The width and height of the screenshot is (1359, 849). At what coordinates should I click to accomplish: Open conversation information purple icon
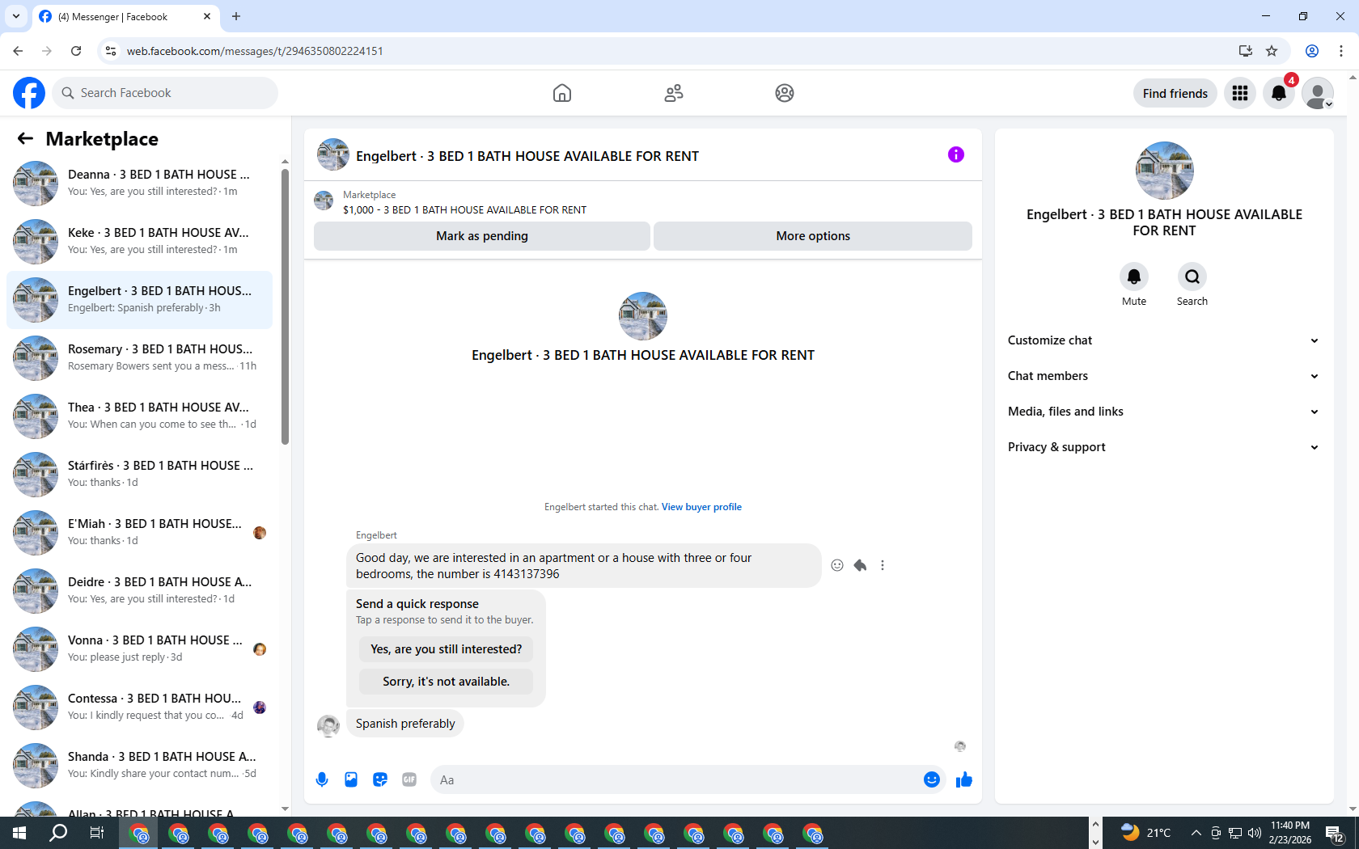[956, 154]
